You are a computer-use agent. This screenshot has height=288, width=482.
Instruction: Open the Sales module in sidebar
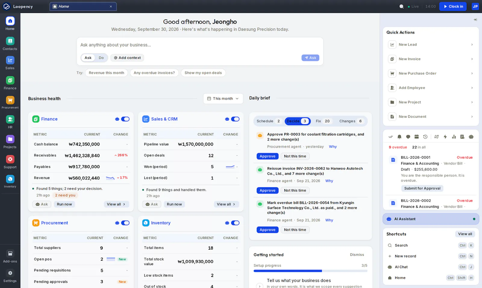point(10,63)
